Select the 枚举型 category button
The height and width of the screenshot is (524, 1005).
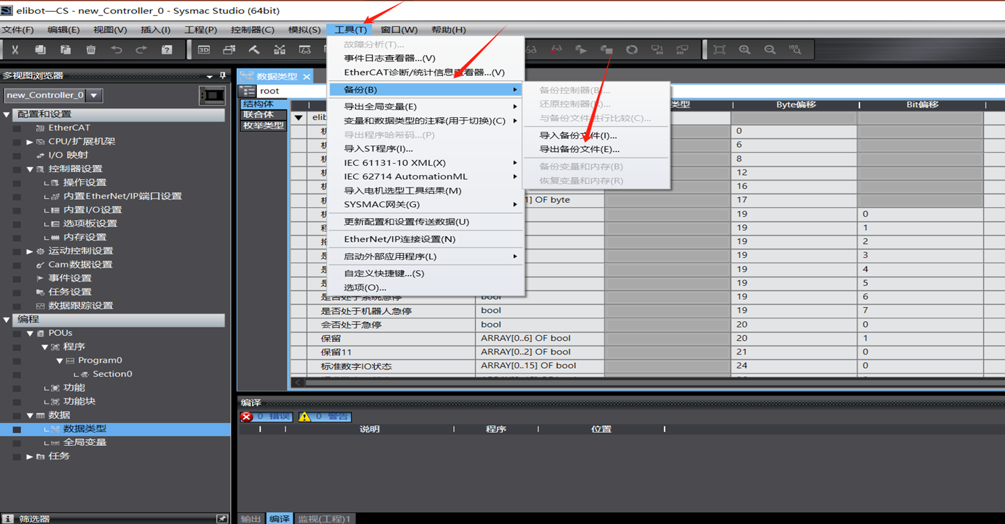point(263,126)
